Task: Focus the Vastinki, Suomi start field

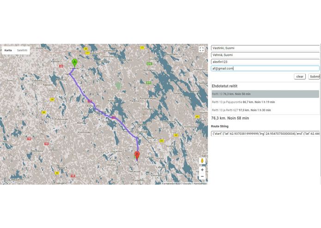Action: 265,48
